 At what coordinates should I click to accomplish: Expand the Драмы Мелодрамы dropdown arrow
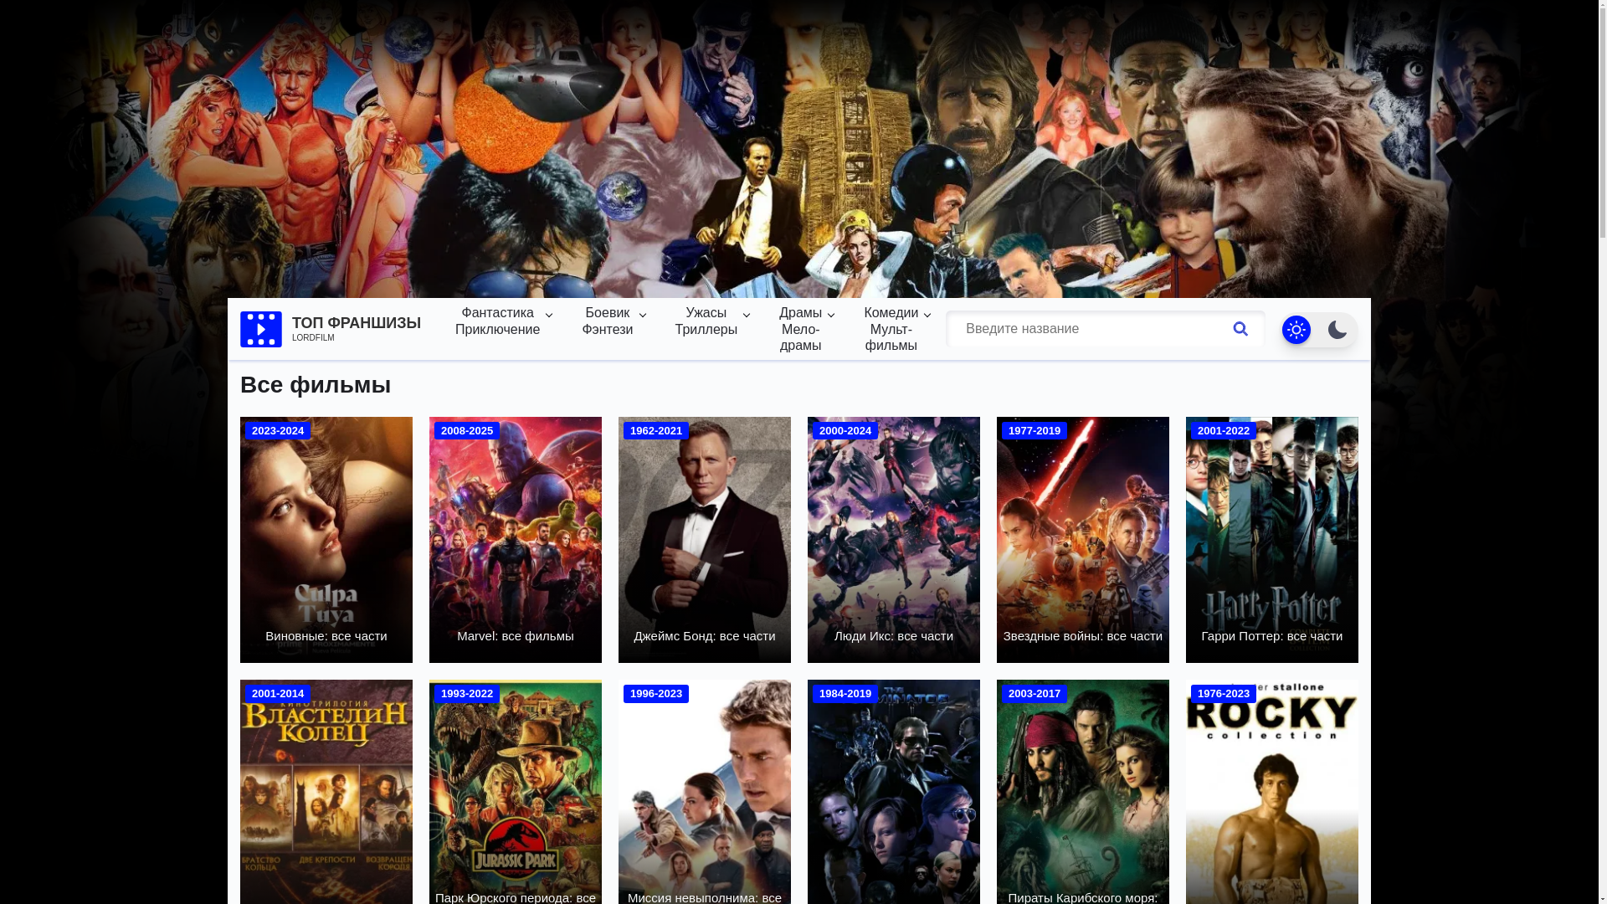click(x=831, y=316)
